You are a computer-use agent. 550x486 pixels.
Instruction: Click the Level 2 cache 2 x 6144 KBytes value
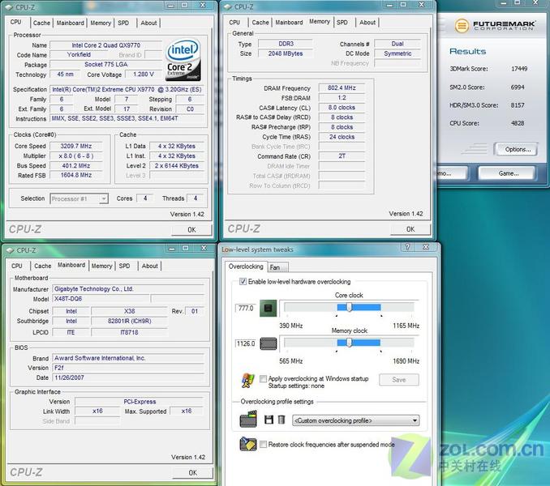coord(177,165)
